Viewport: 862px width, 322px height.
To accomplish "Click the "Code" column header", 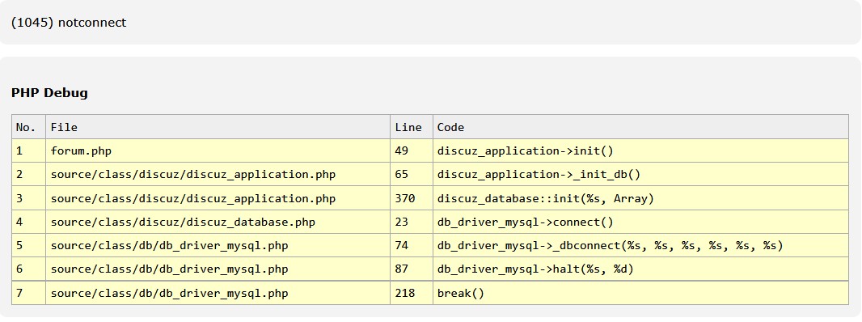I will click(640, 127).
